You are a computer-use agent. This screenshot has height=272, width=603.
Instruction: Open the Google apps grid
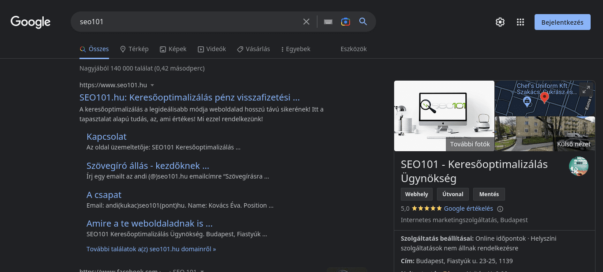point(520,22)
